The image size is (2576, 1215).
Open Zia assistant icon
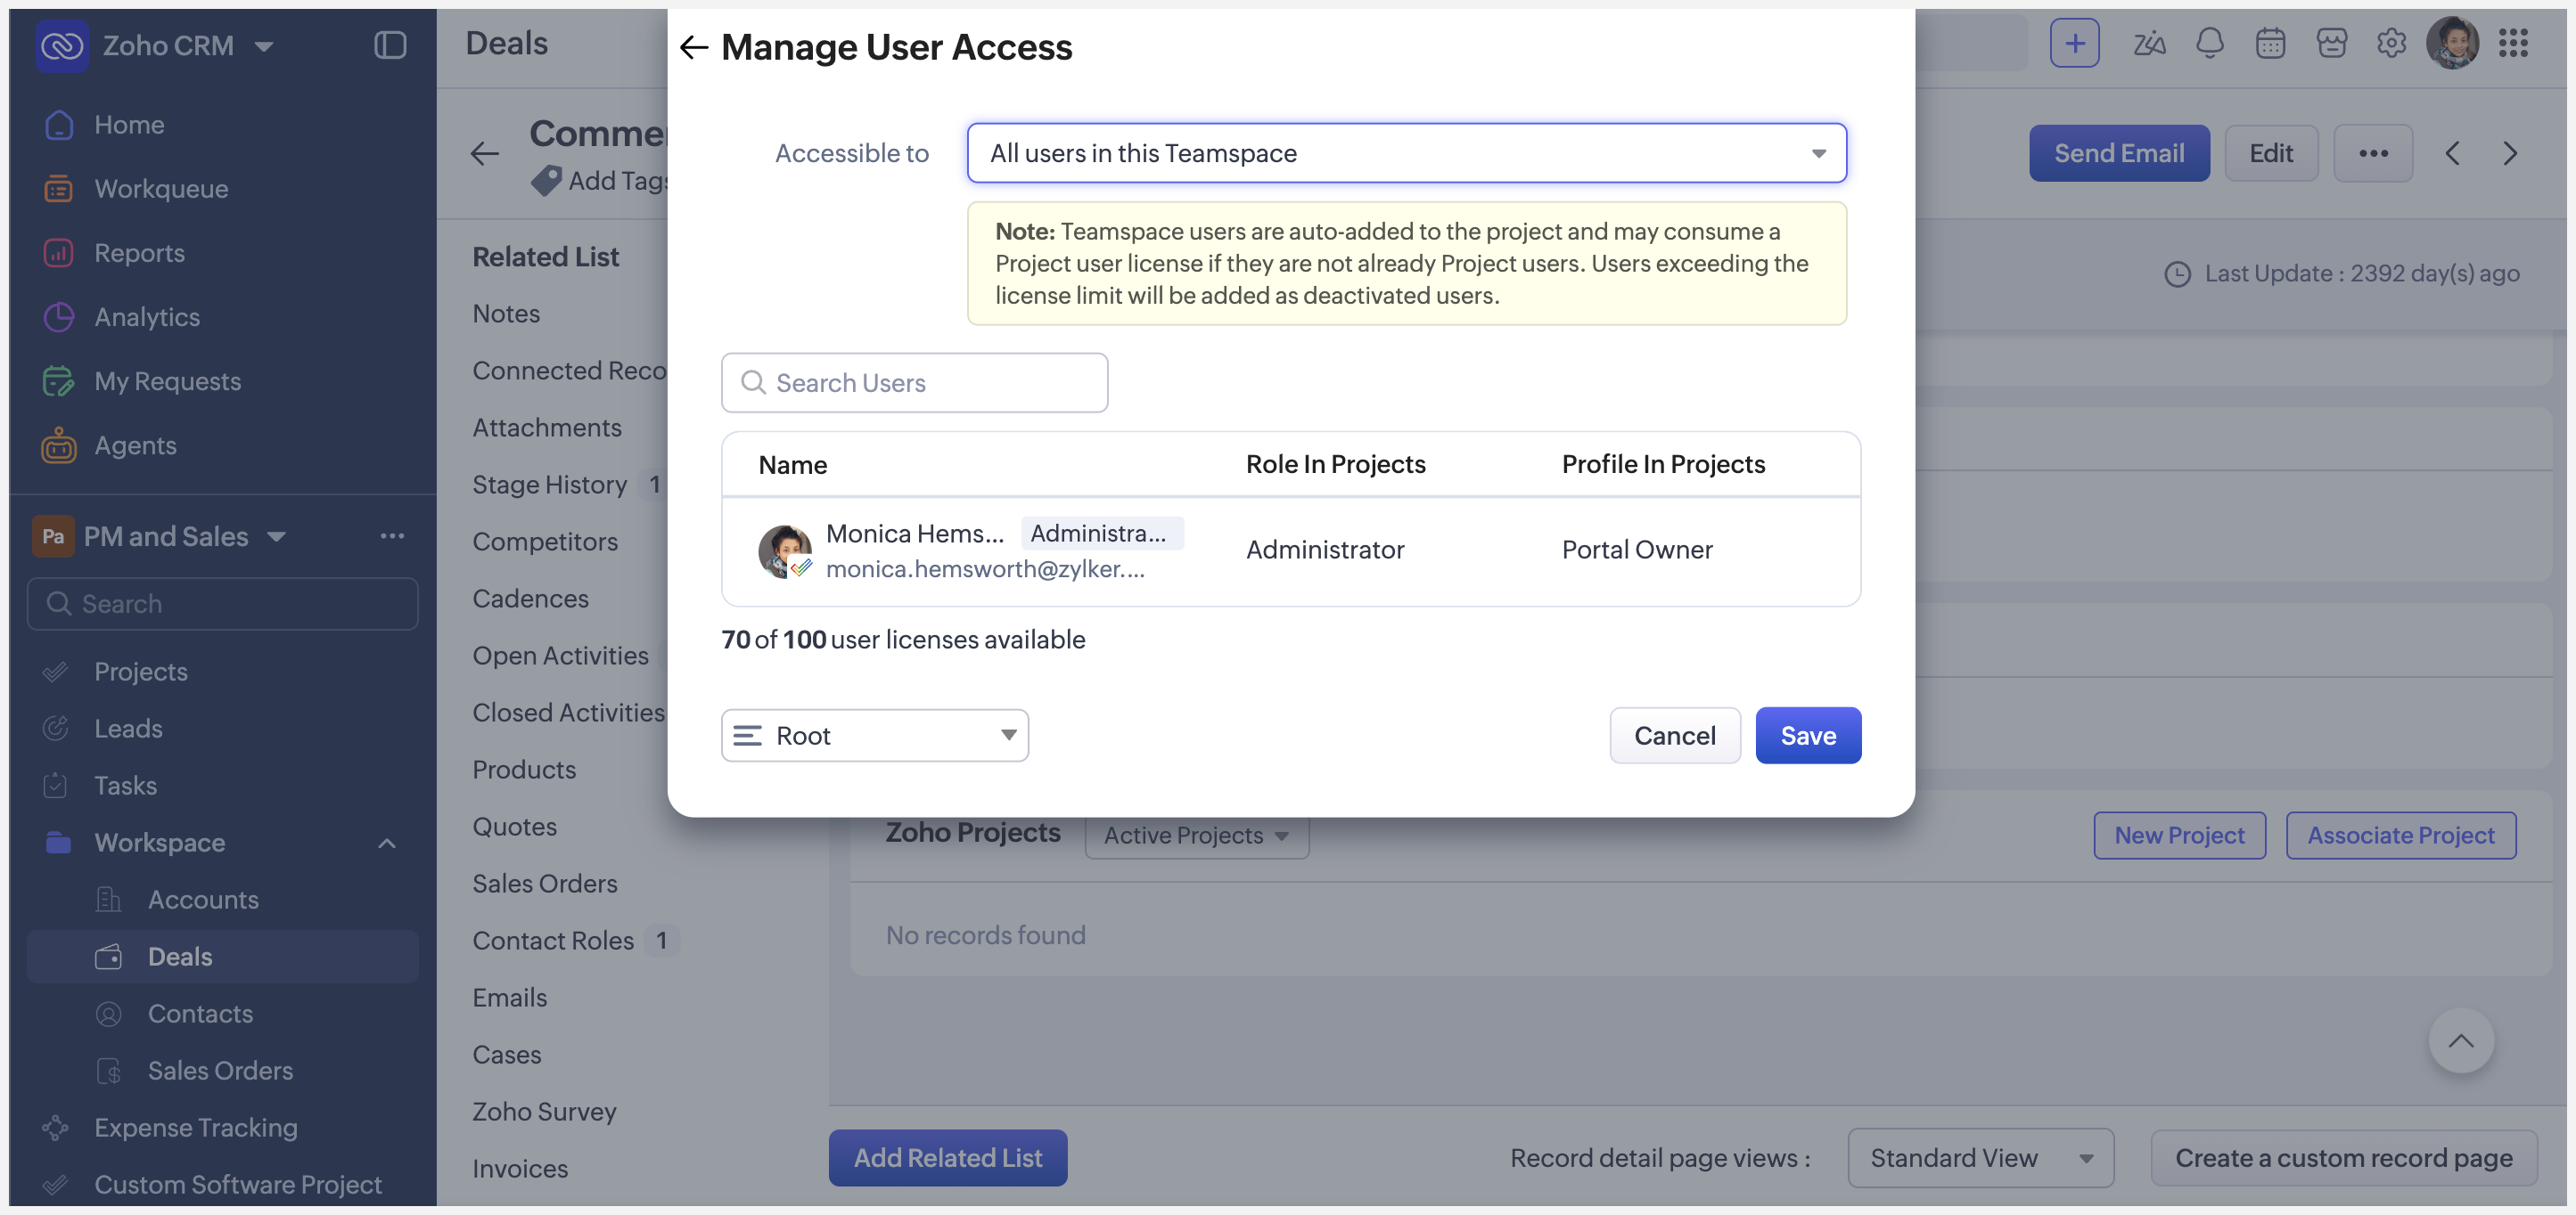2149,43
